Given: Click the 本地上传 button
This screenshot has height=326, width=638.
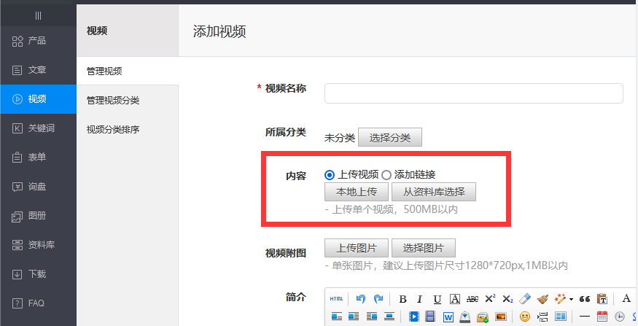Looking at the screenshot, I should point(356,193).
